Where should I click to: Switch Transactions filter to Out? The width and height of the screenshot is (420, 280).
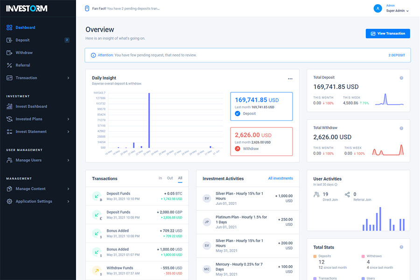tap(170, 178)
